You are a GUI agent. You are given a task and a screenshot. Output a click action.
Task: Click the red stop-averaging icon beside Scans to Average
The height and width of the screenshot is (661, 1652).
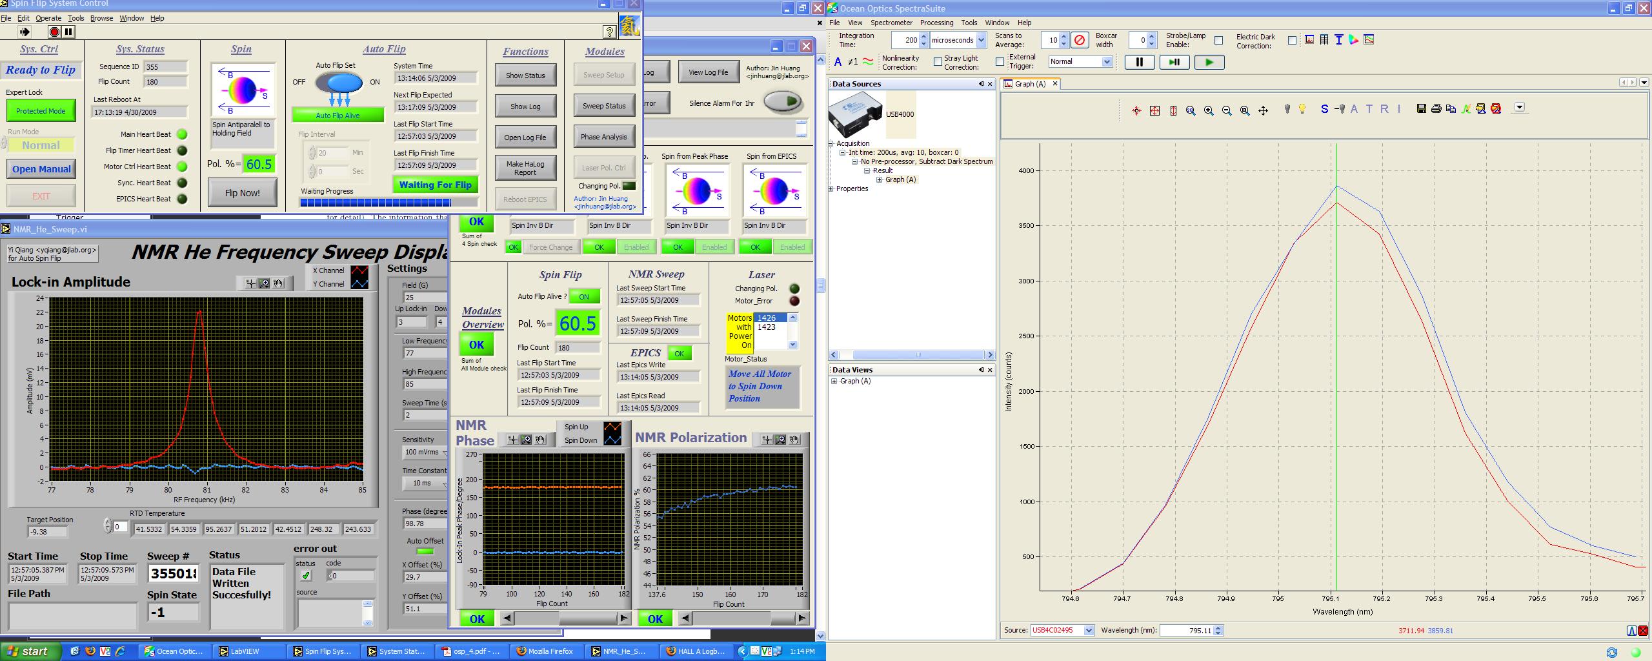point(1079,40)
